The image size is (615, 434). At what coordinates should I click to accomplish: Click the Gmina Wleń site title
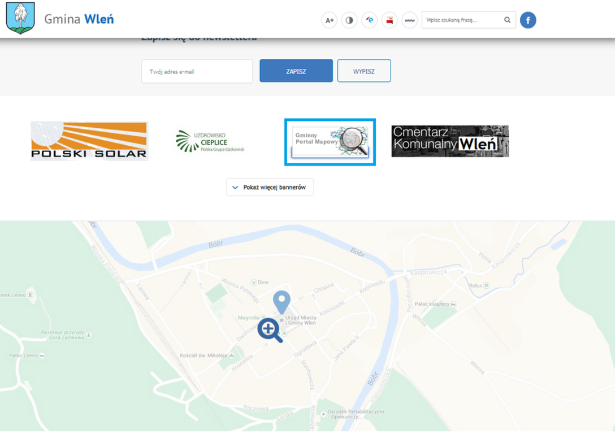[x=79, y=19]
